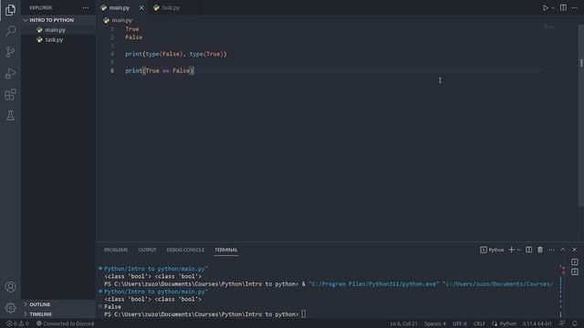Change line ending via CRLF item
Screen dimensions: 584x328
pyautogui.click(x=479, y=324)
